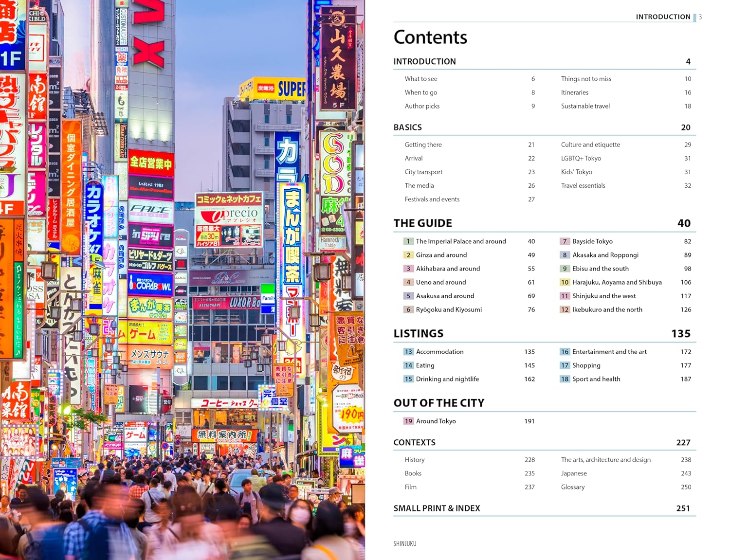This screenshot has width=730, height=560.
Task: Go to the Festivals and events entry
Action: tap(432, 199)
